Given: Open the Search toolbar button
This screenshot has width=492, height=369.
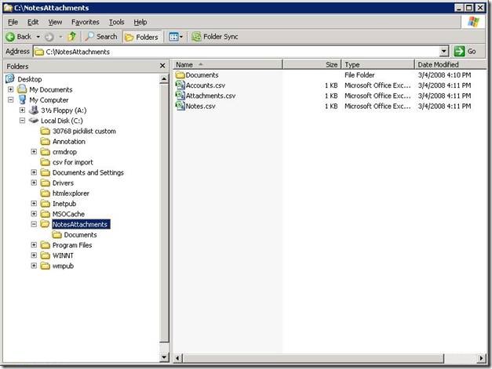Looking at the screenshot, I should point(100,37).
